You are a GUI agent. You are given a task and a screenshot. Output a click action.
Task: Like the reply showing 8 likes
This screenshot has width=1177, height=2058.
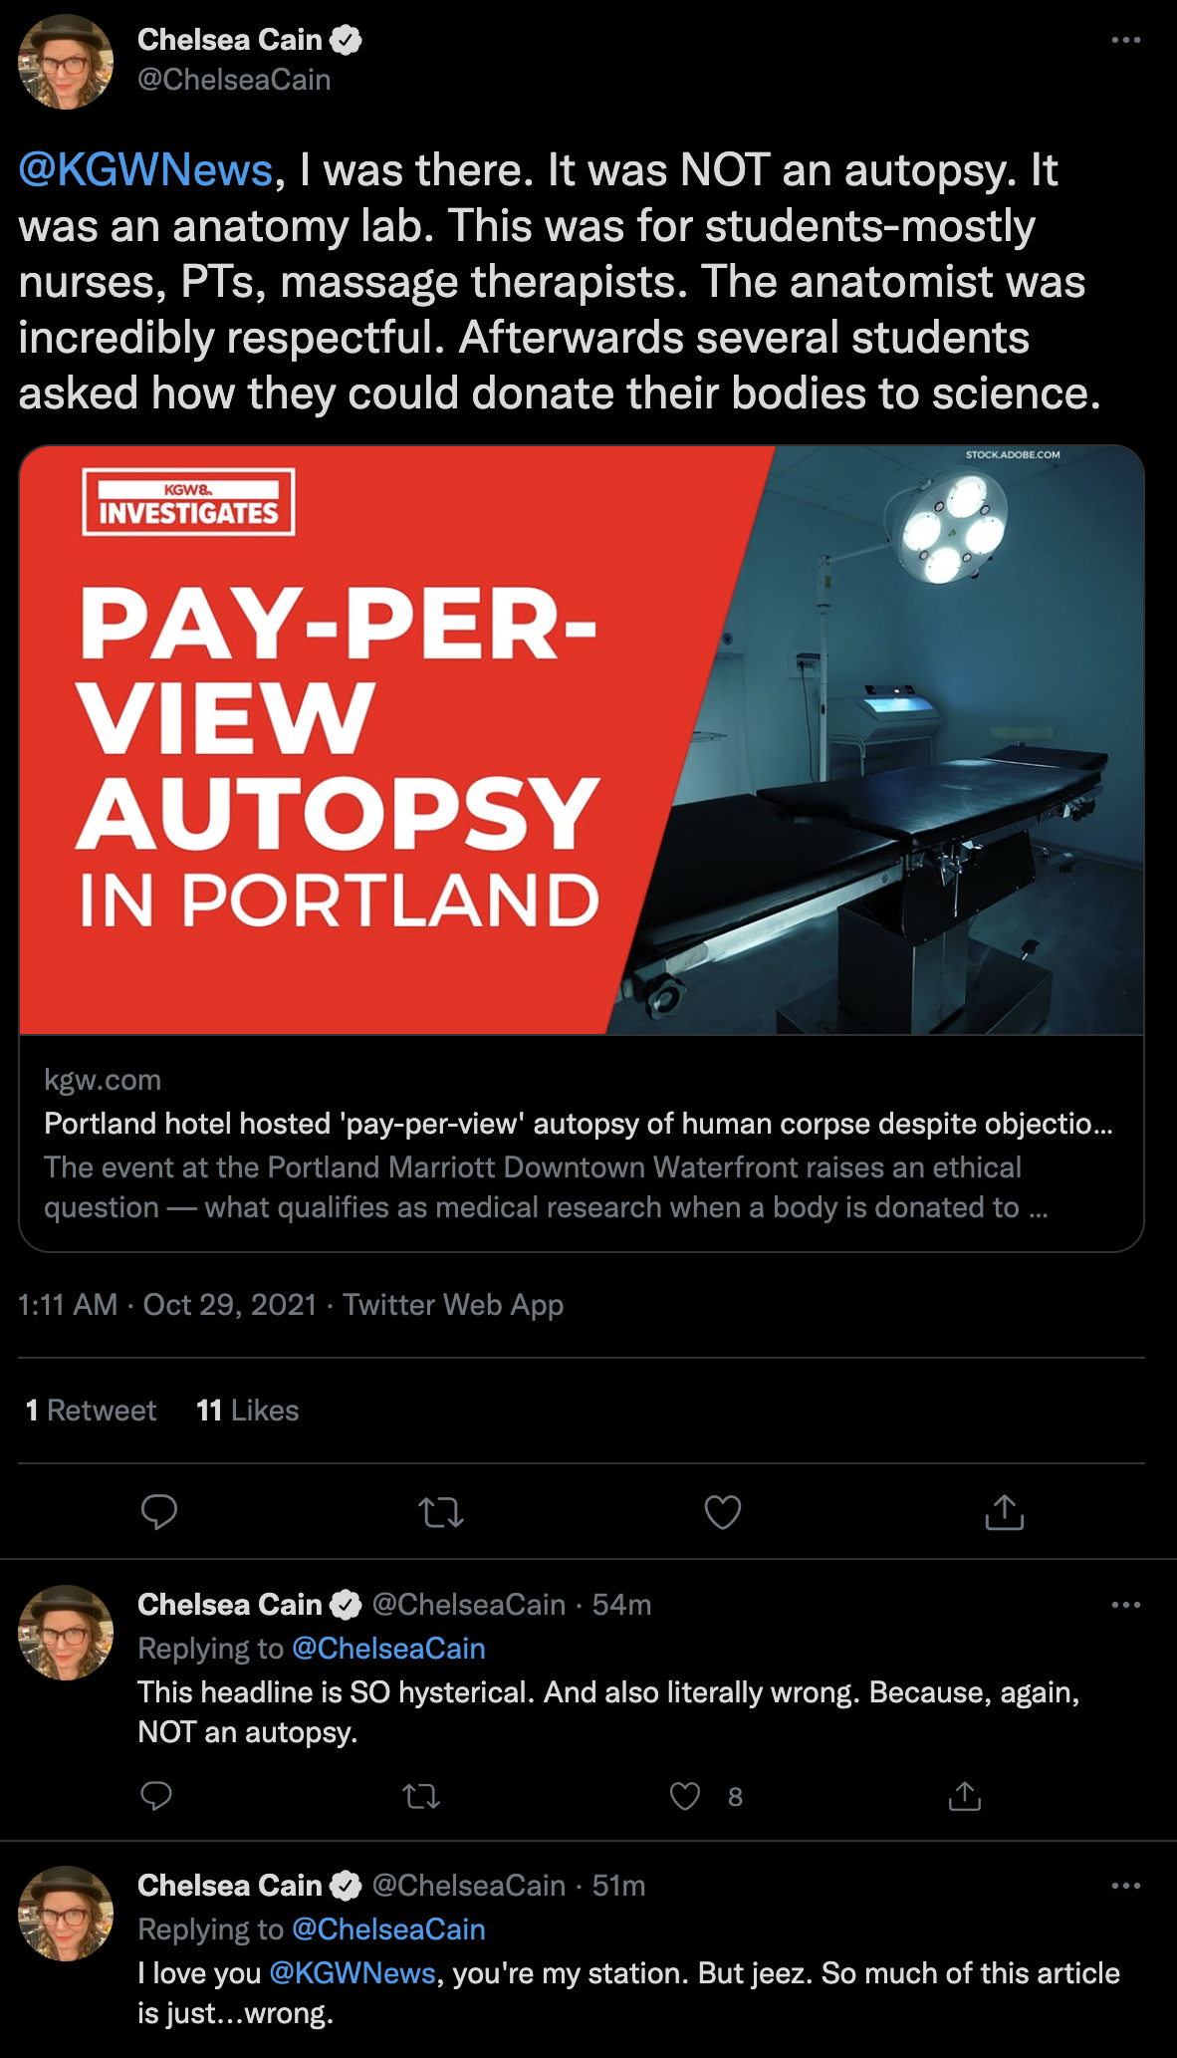coord(685,1796)
